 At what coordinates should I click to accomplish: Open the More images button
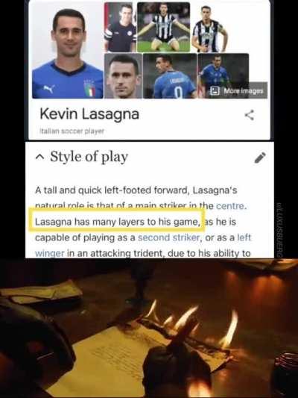[237, 90]
